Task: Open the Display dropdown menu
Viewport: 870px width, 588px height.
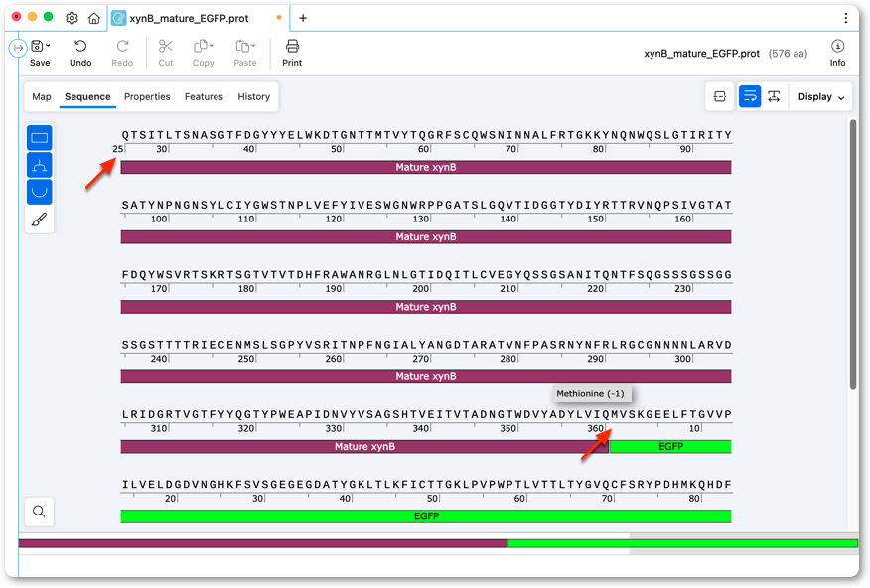Action: [x=821, y=96]
